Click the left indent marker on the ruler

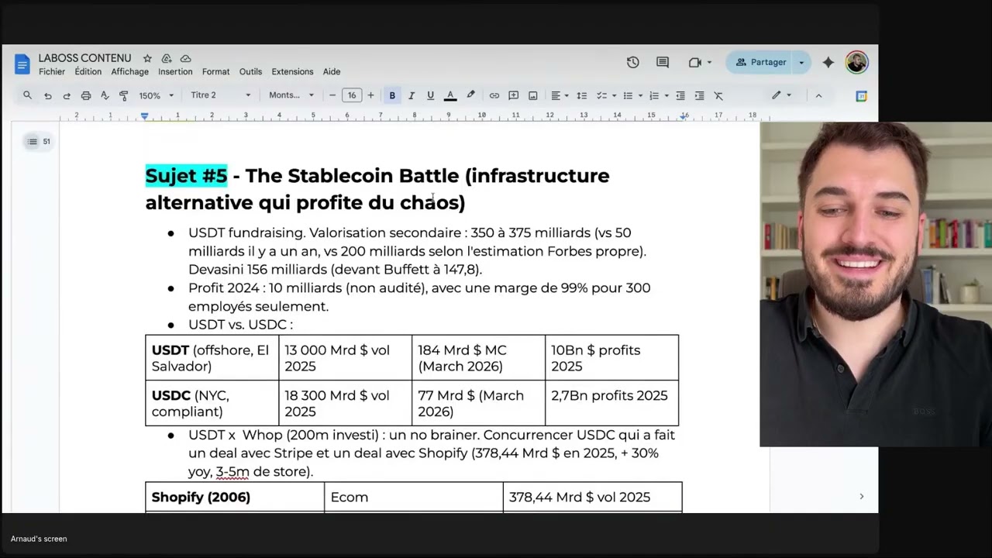[144, 115]
